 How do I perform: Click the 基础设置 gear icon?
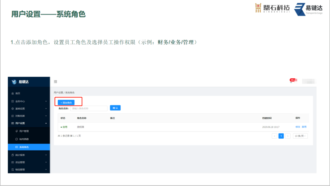[x=13, y=109]
